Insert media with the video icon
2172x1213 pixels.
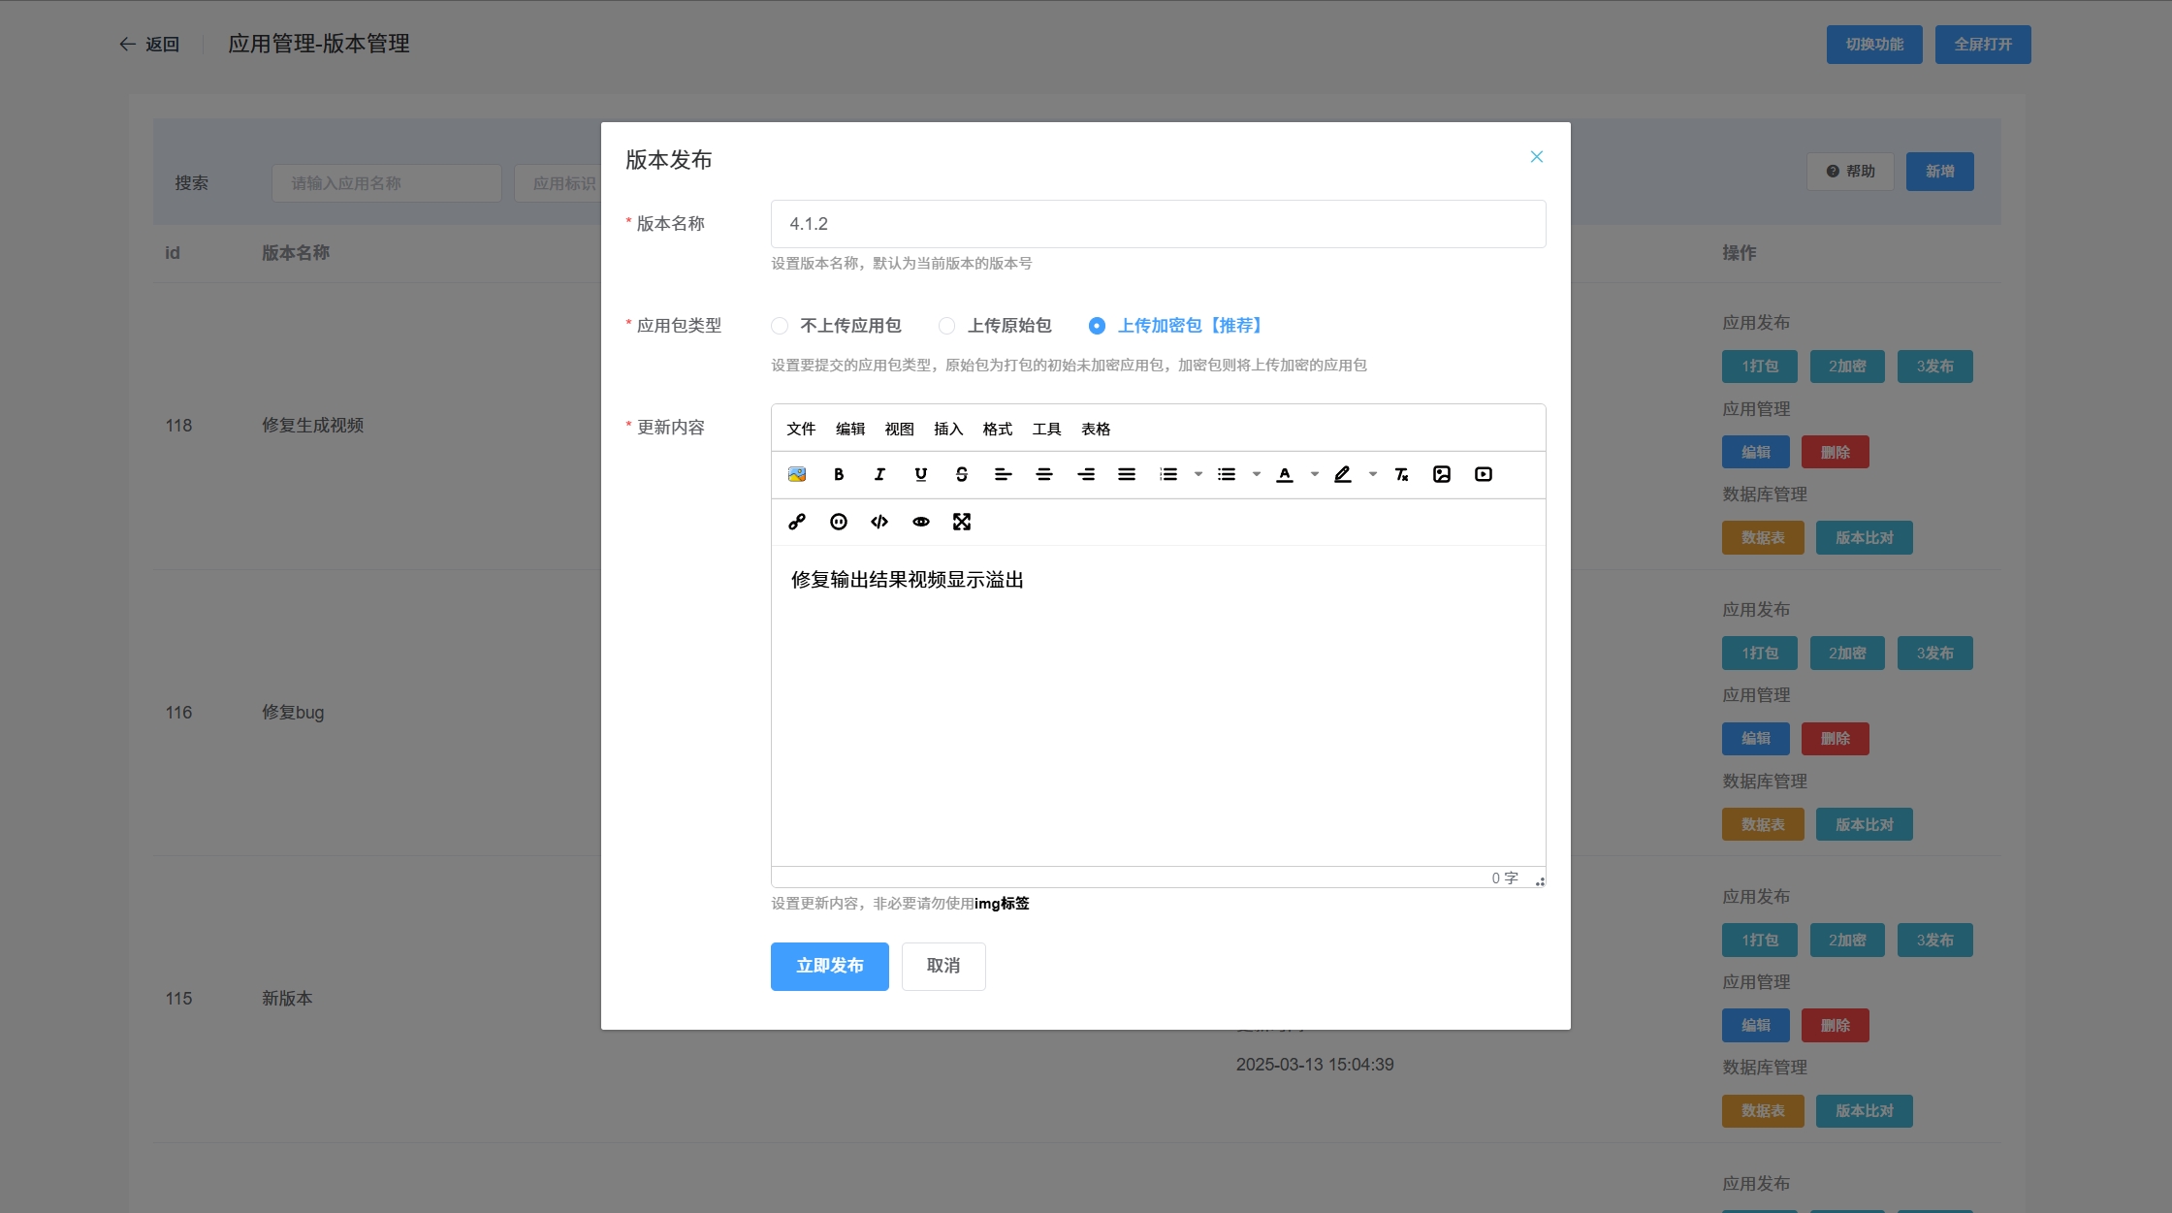point(1484,474)
